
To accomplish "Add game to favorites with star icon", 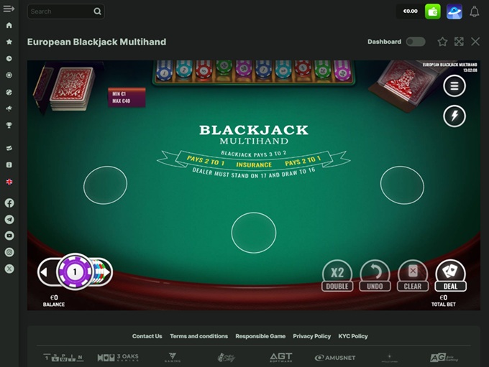I will (x=442, y=42).
